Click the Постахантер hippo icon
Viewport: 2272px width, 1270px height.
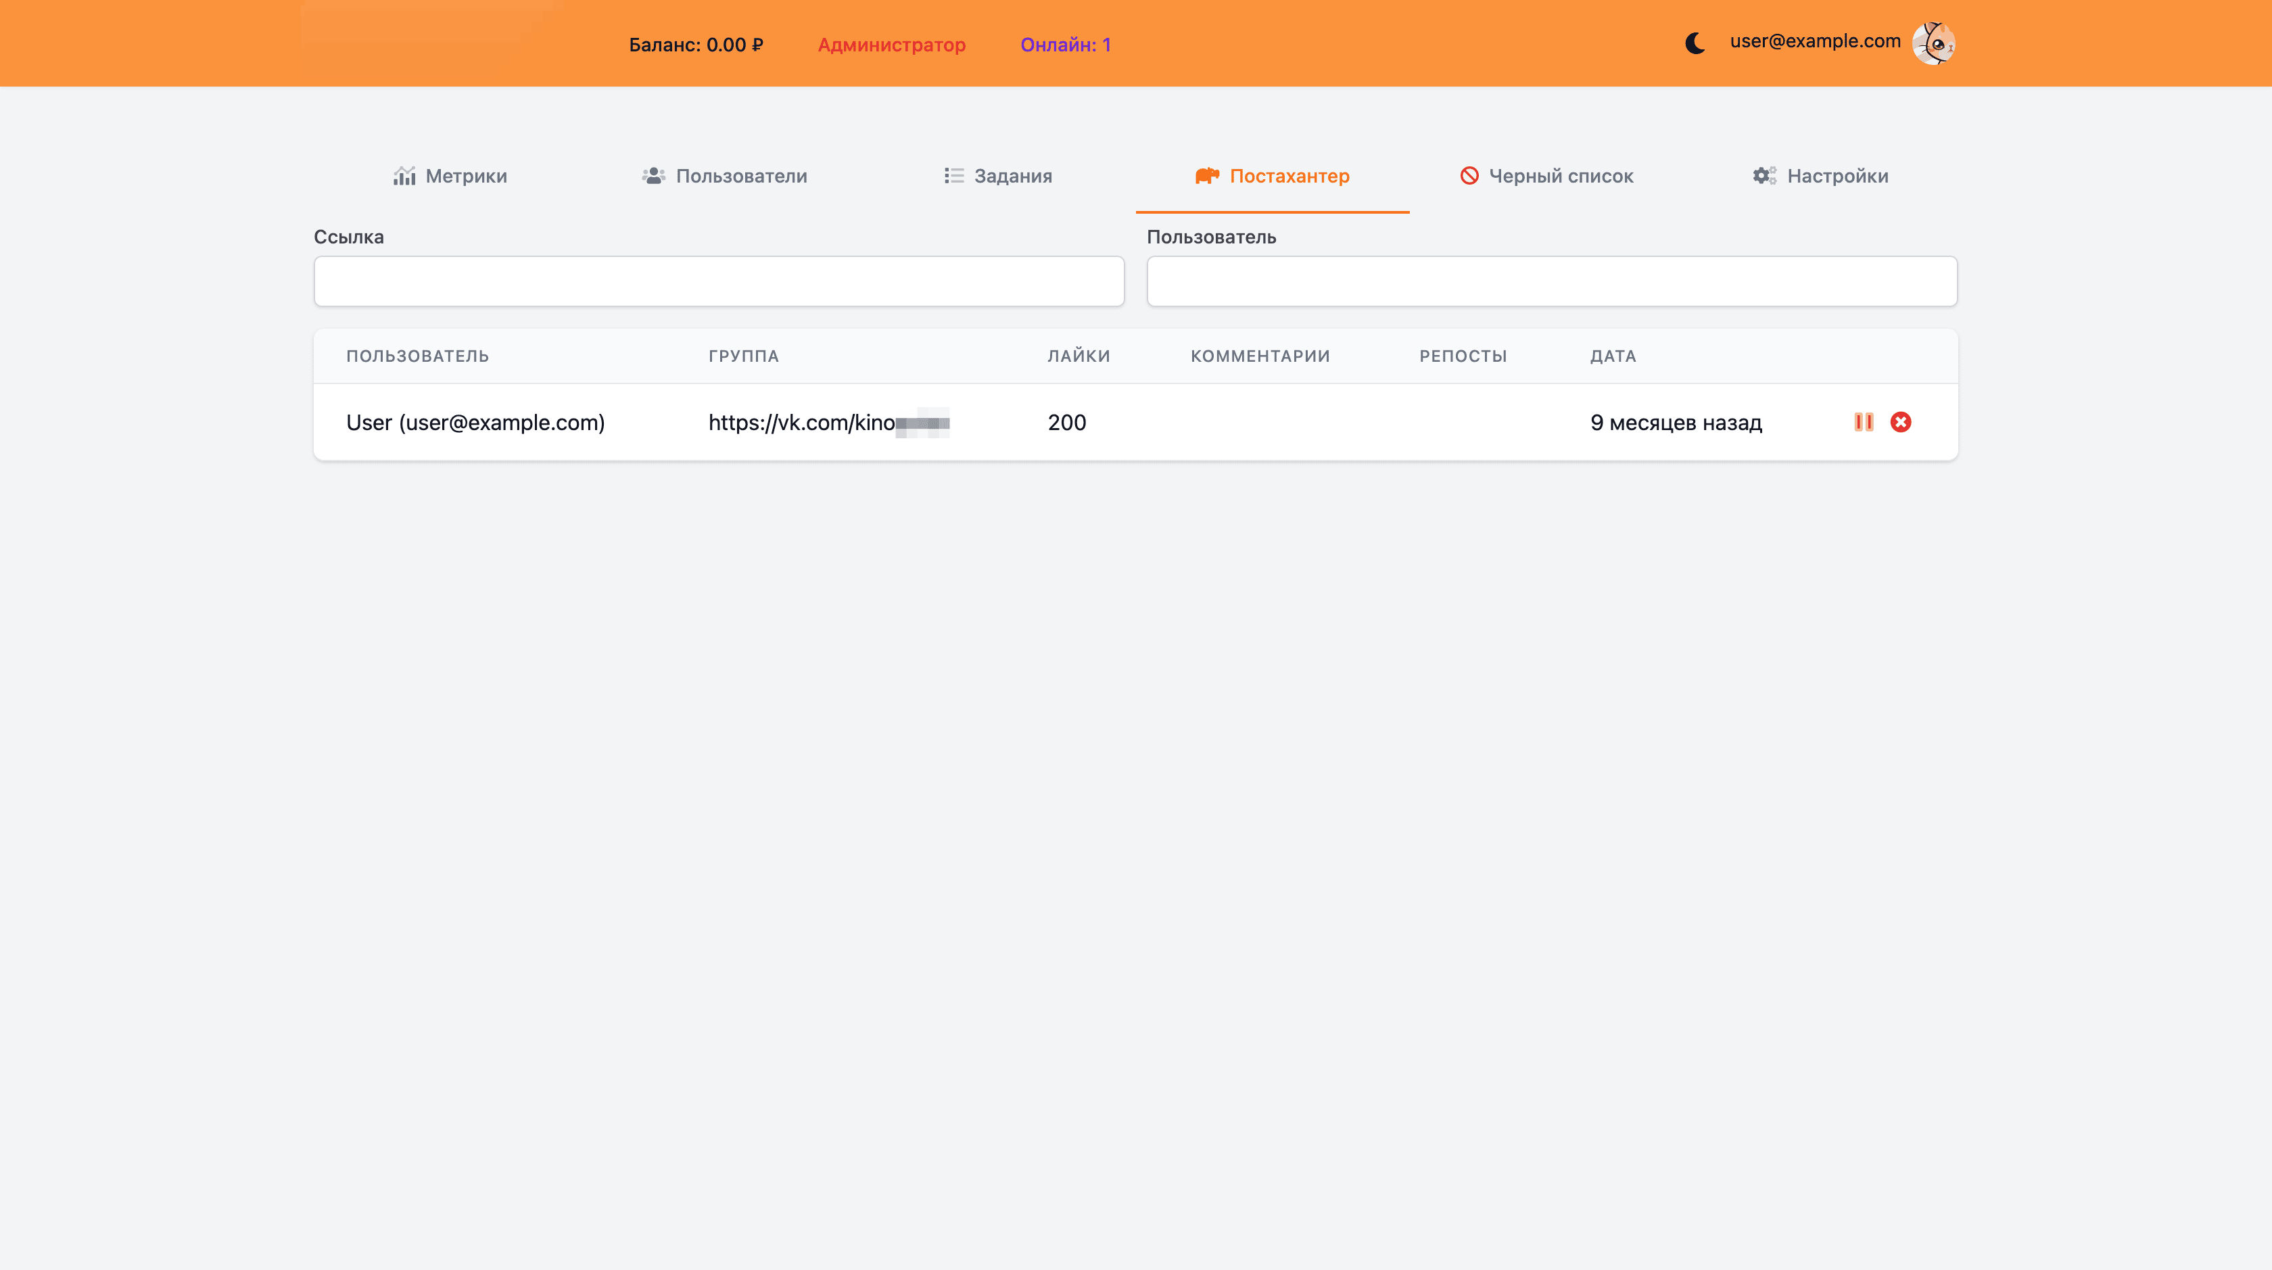click(x=1206, y=177)
